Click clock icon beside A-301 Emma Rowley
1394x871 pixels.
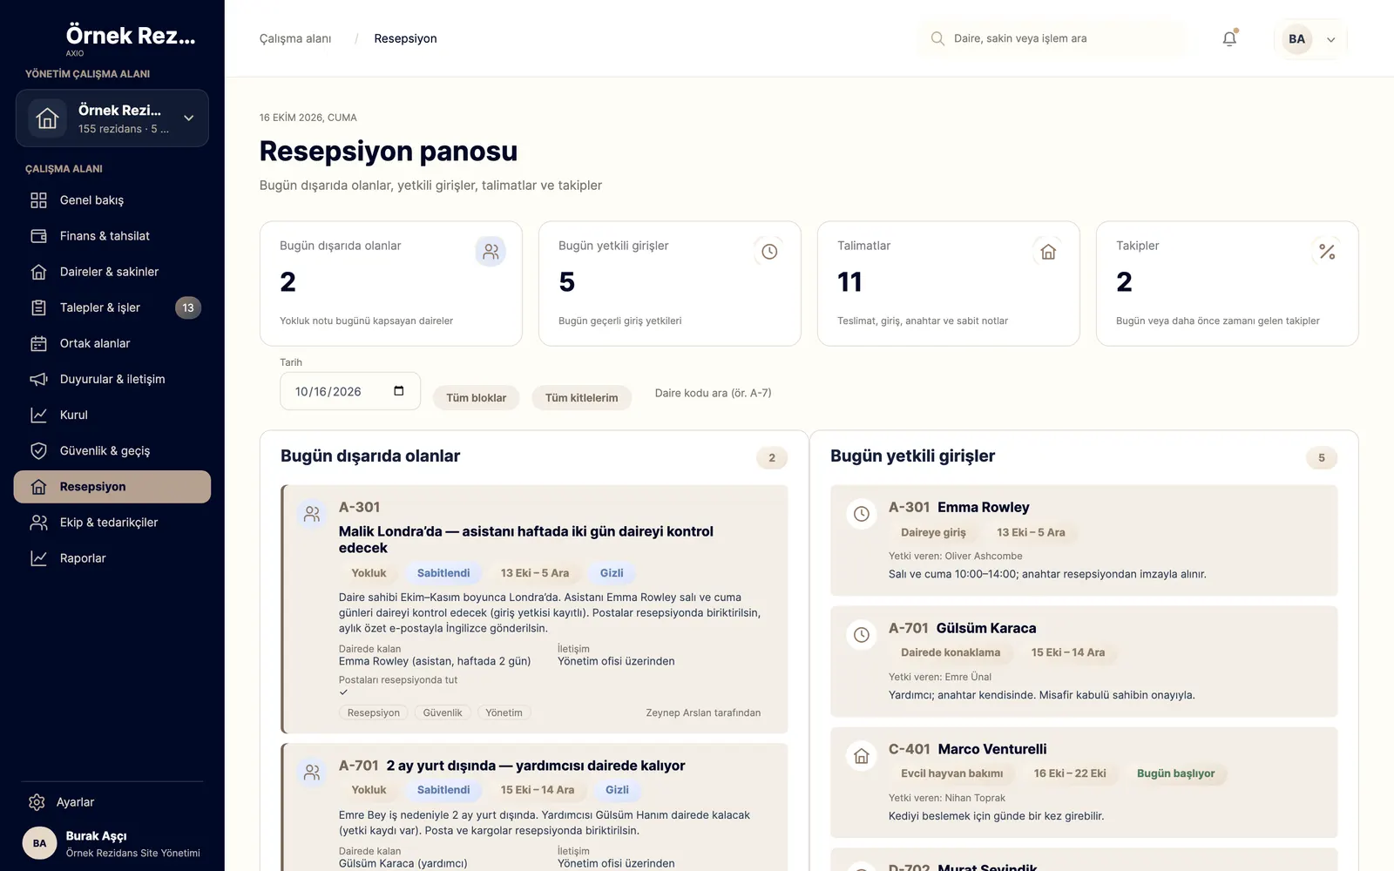pos(862,514)
